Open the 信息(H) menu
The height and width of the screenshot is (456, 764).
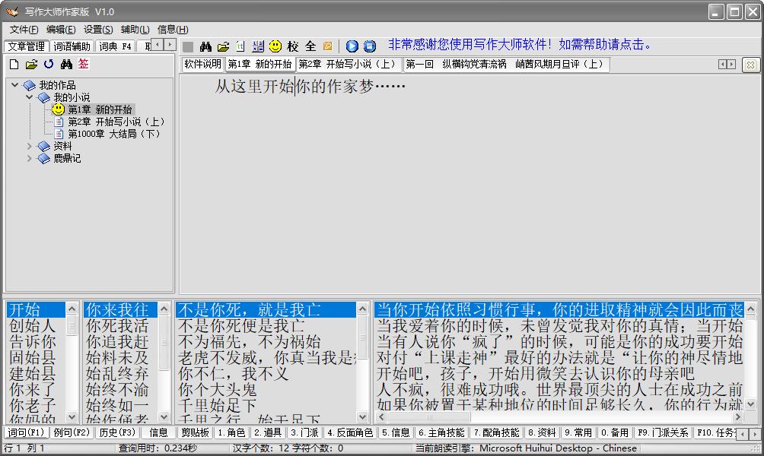(x=173, y=29)
